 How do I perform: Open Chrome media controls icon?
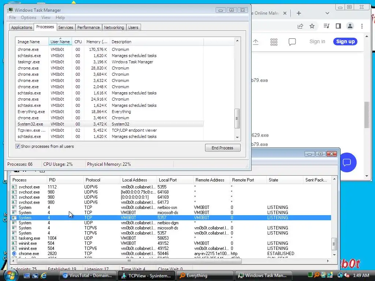pyautogui.click(x=326, y=26)
